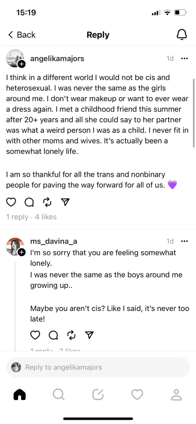The width and height of the screenshot is (196, 424).
Task: Like ms_davina_a's reply
Action: (35, 335)
